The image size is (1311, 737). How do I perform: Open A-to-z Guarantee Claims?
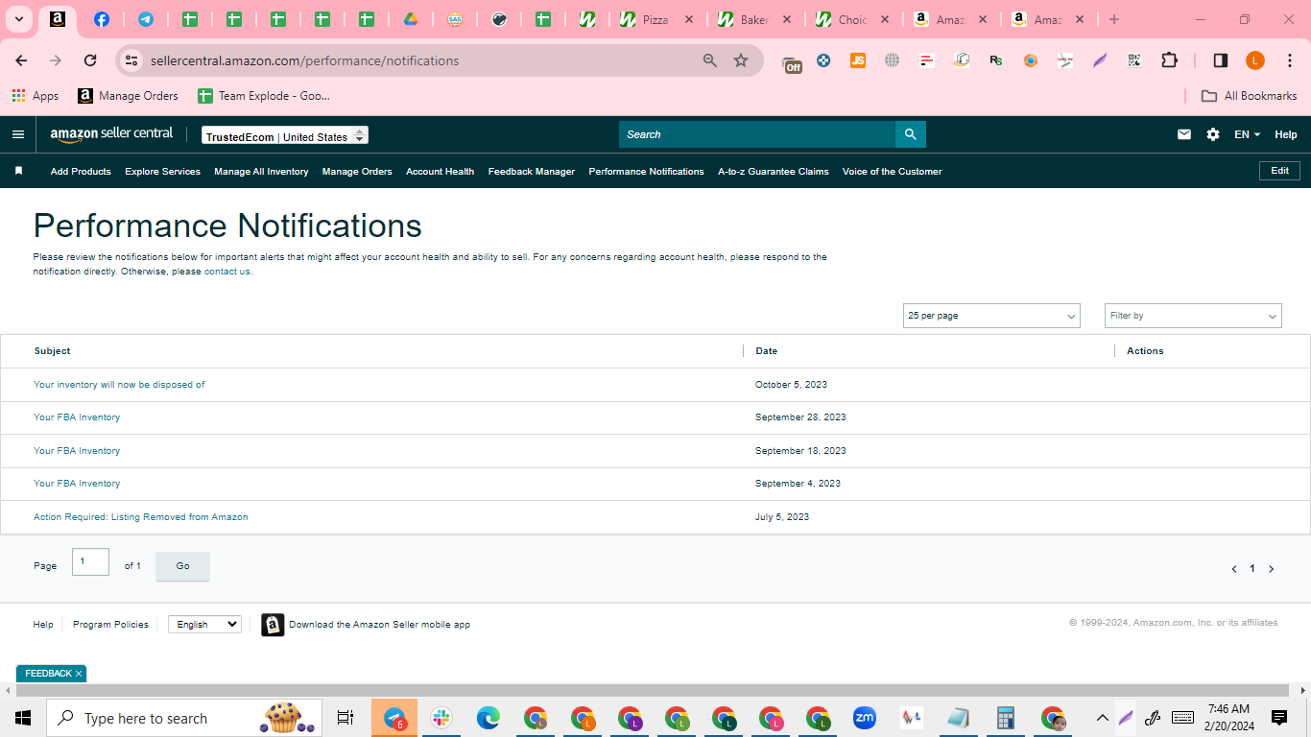pos(774,172)
